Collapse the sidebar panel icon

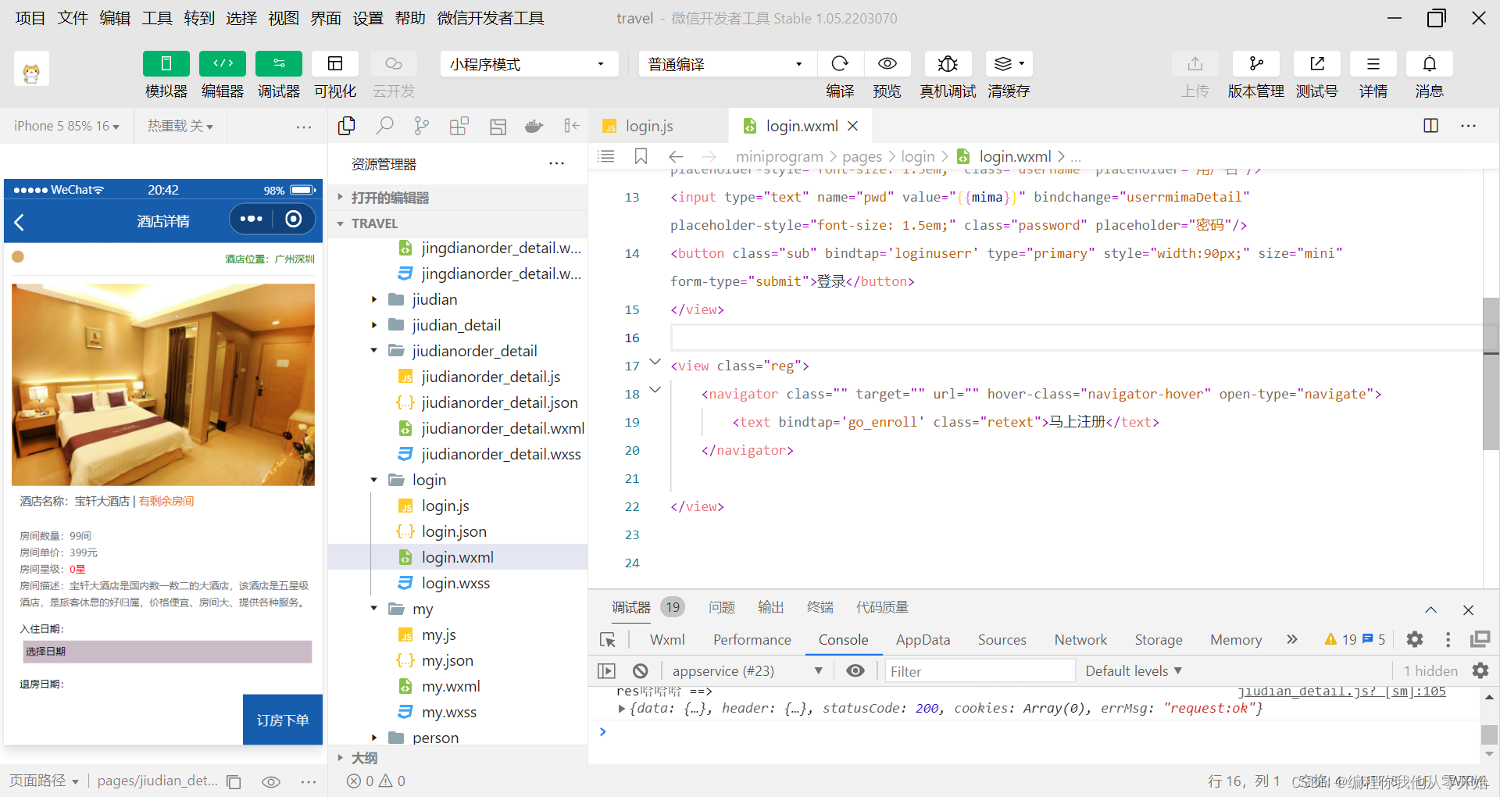(572, 126)
